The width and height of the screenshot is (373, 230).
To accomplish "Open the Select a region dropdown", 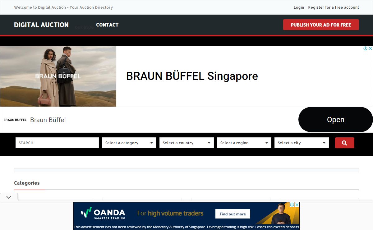I will point(244,143).
